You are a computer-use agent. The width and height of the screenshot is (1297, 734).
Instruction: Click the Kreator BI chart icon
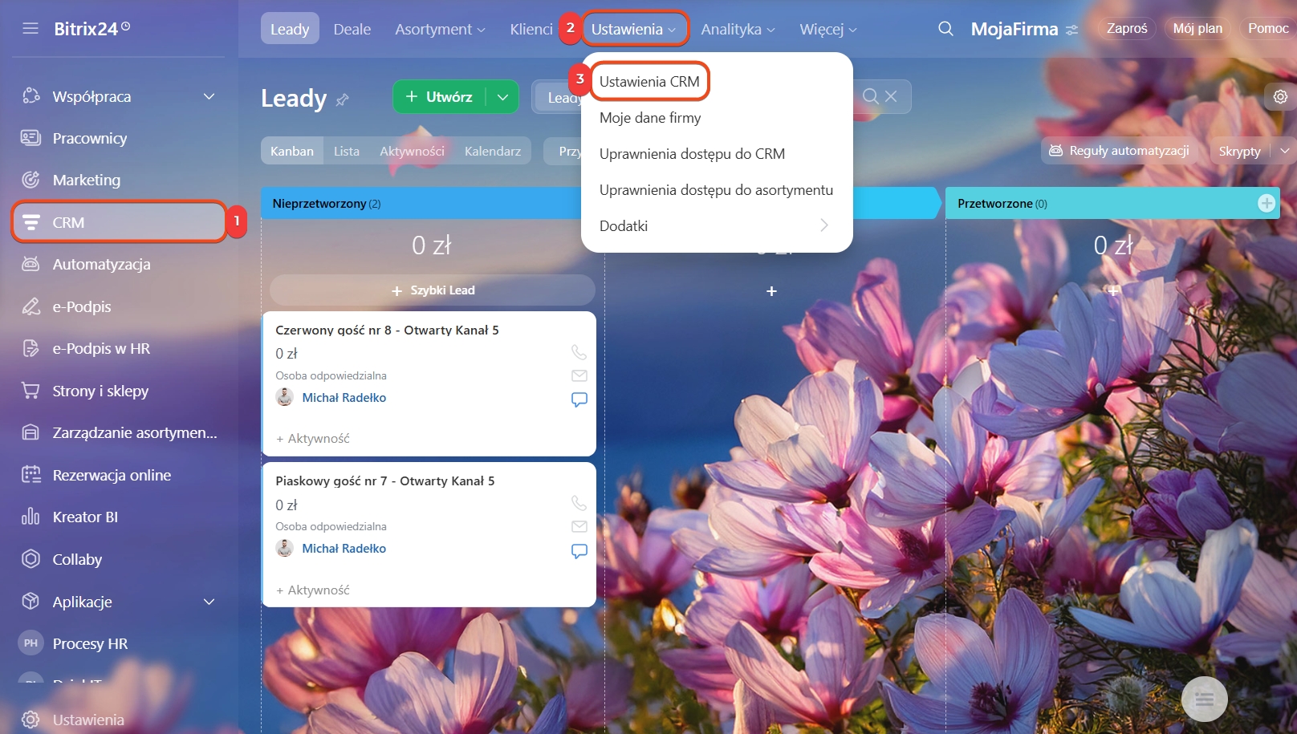(30, 517)
